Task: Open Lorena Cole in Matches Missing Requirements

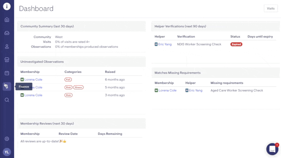Action: [x=167, y=91]
